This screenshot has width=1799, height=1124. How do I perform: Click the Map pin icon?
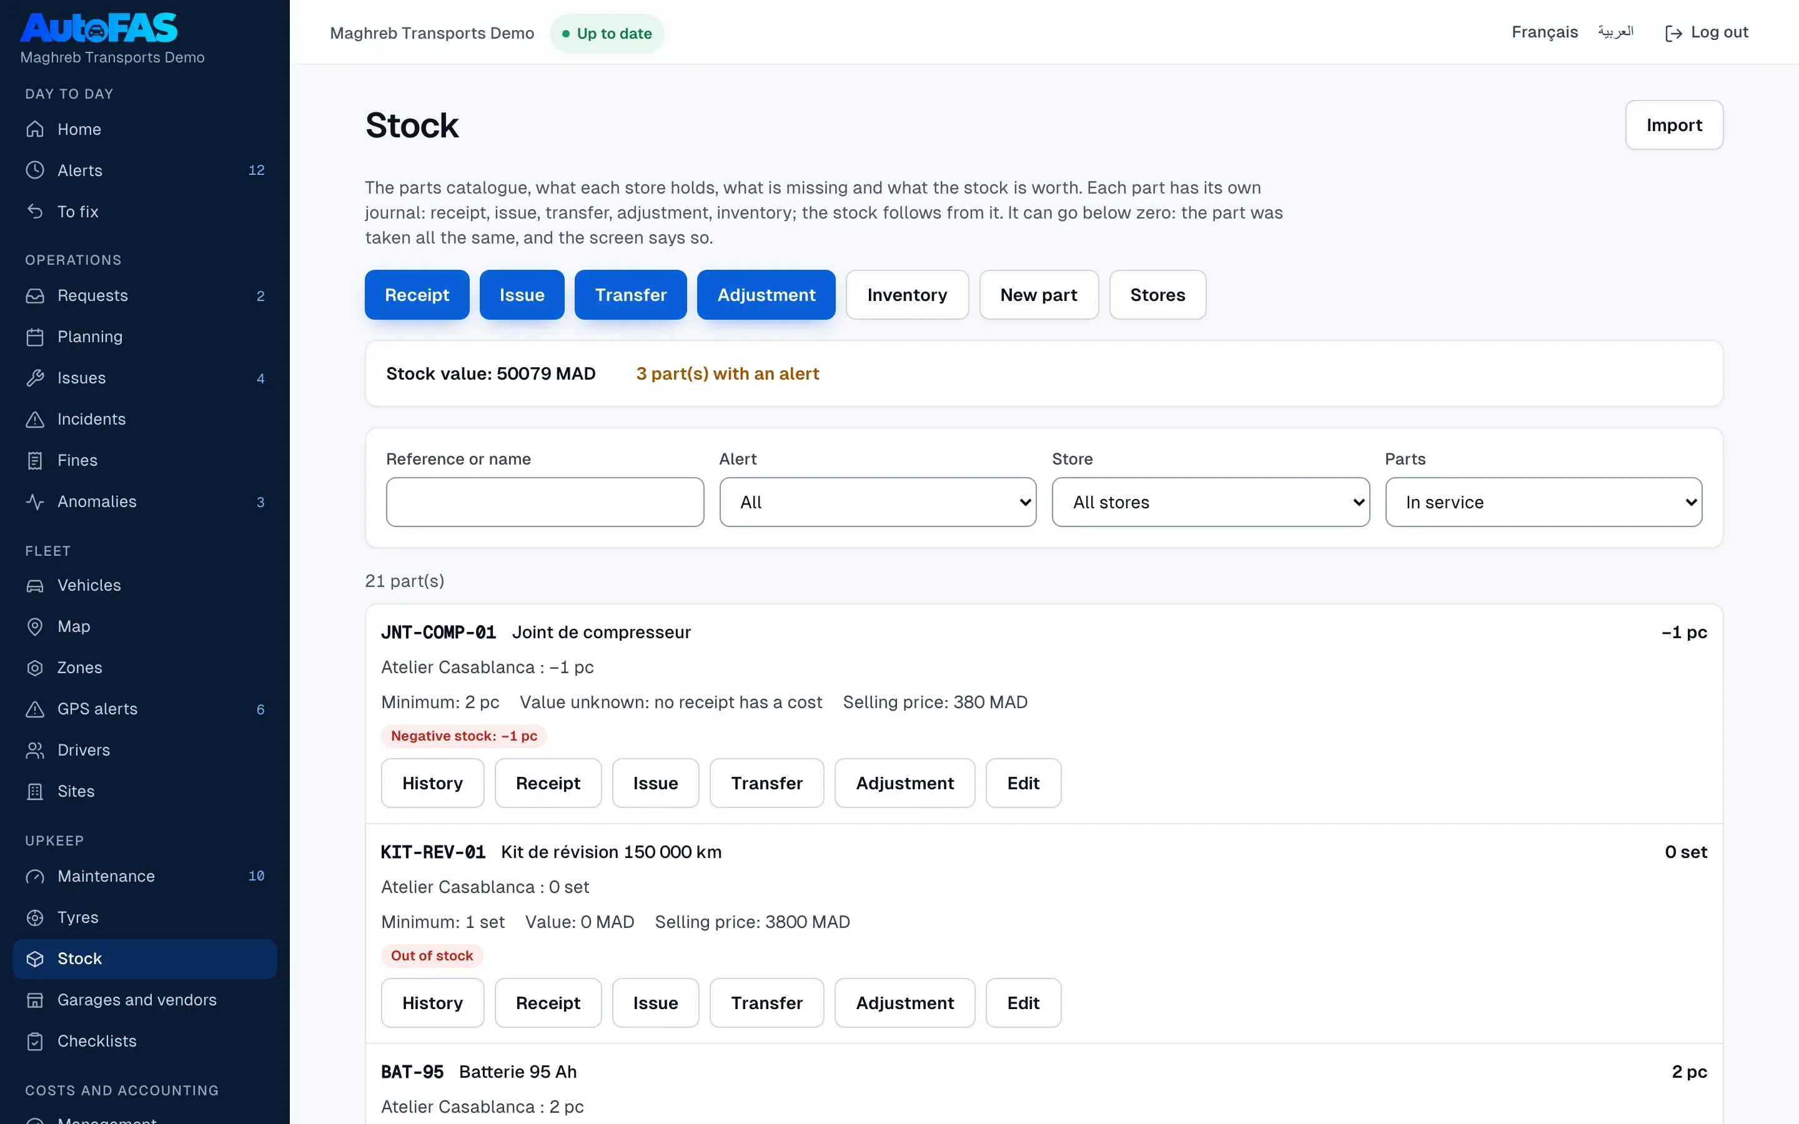[35, 627]
